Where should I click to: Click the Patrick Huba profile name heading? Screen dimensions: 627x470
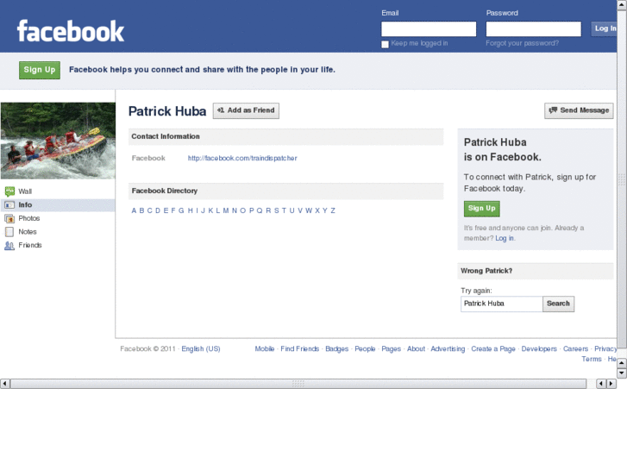pos(167,111)
